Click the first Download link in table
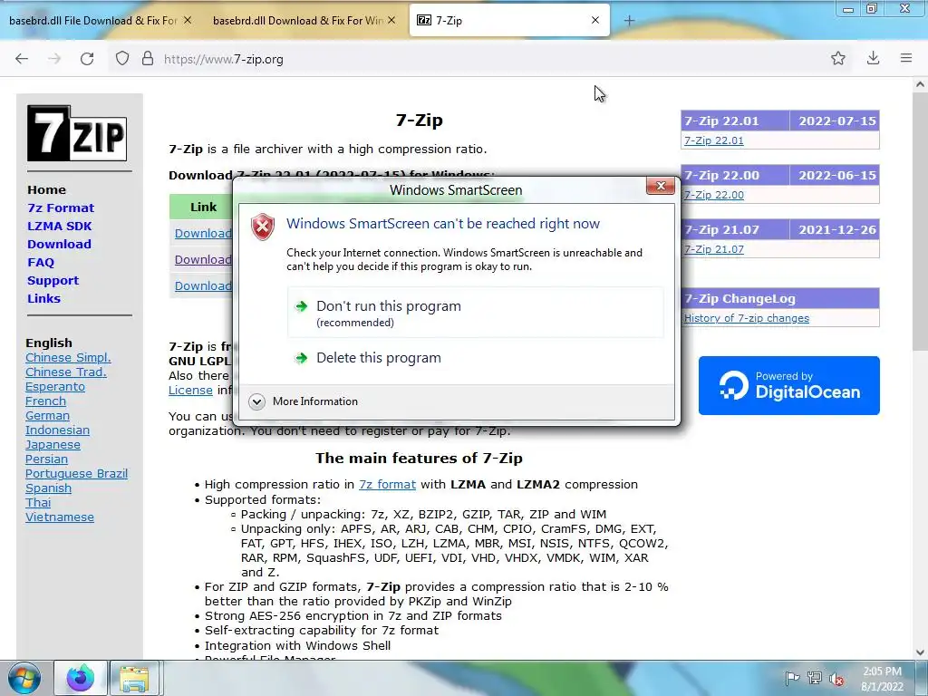The width and height of the screenshot is (928, 696). (202, 233)
